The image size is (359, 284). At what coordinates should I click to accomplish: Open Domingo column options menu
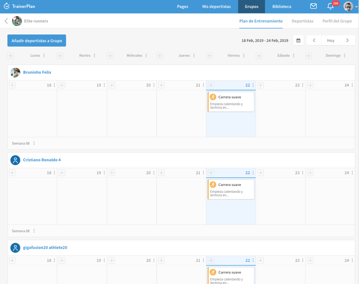[x=345, y=56]
